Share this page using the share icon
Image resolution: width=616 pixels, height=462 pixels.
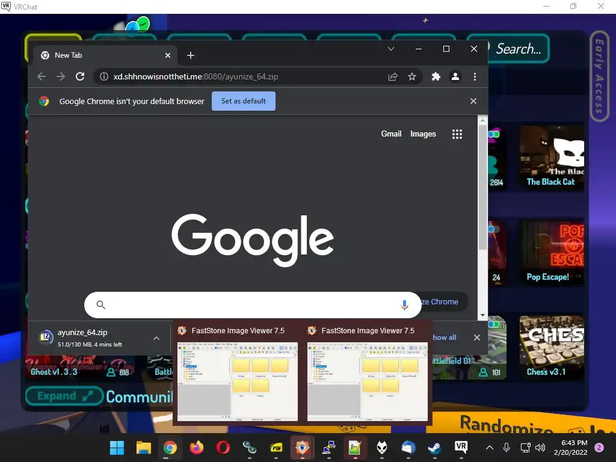tap(393, 76)
